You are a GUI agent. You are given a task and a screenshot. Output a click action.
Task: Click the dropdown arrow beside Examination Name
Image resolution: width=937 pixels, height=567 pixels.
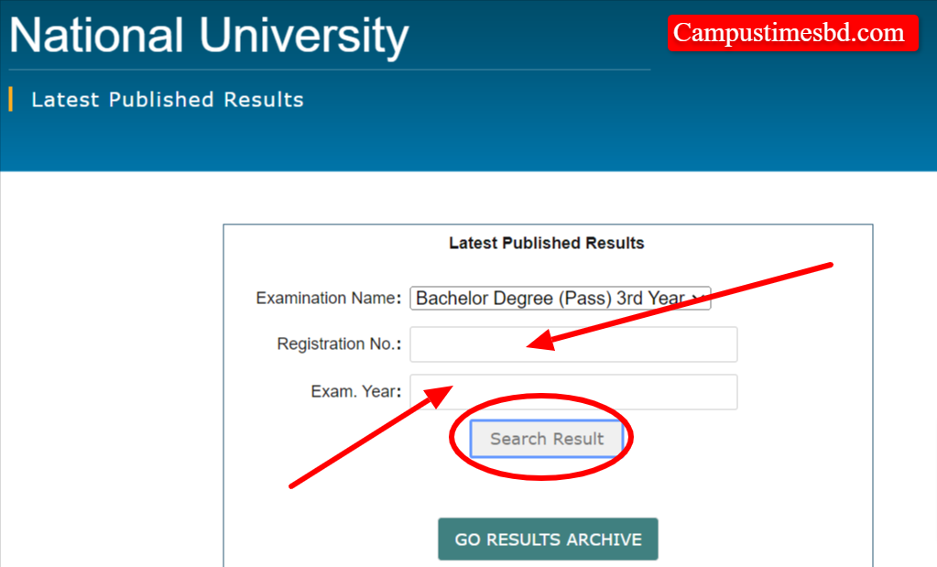[x=701, y=297]
